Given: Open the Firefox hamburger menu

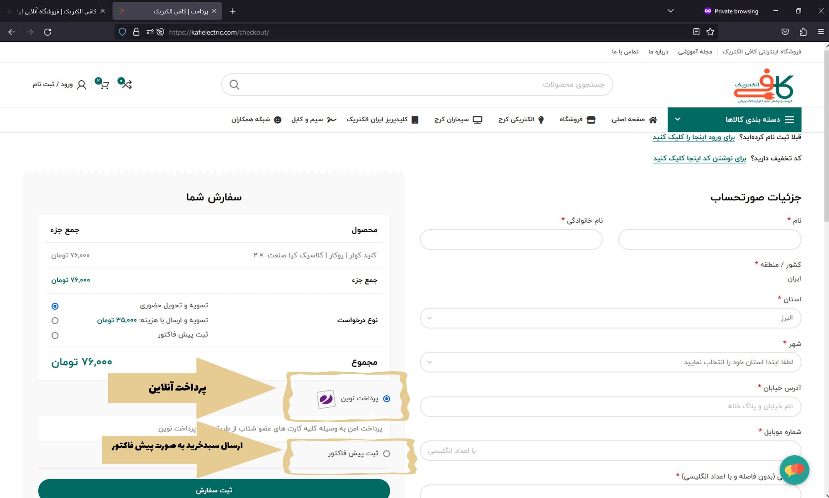Looking at the screenshot, I should [821, 32].
